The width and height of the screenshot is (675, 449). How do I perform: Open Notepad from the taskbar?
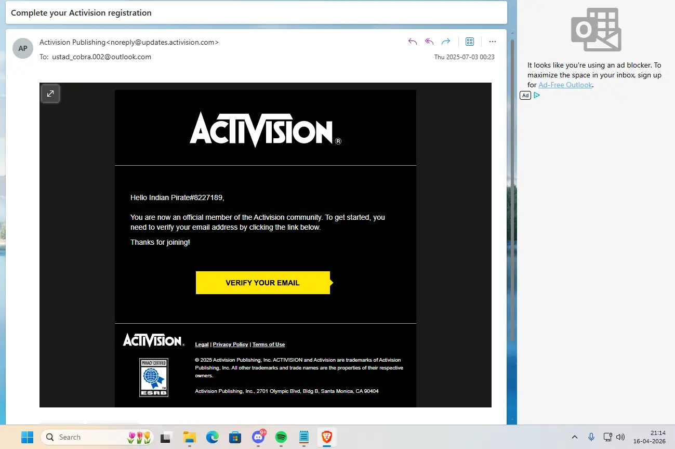tap(304, 437)
